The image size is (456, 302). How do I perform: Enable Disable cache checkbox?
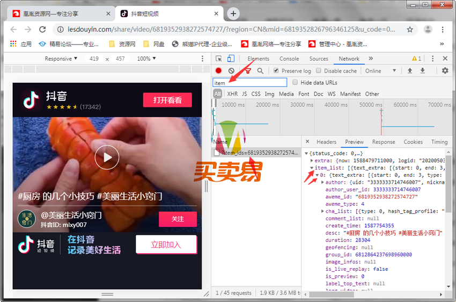(x=319, y=70)
